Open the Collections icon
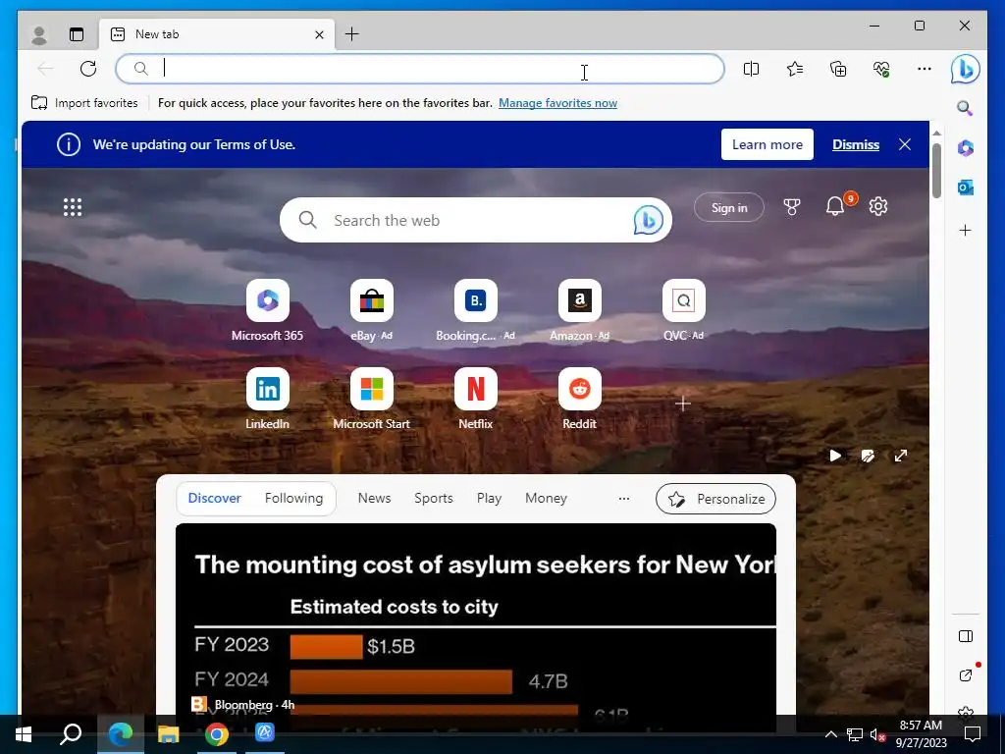Viewport: 1005px width, 754px height. (838, 69)
